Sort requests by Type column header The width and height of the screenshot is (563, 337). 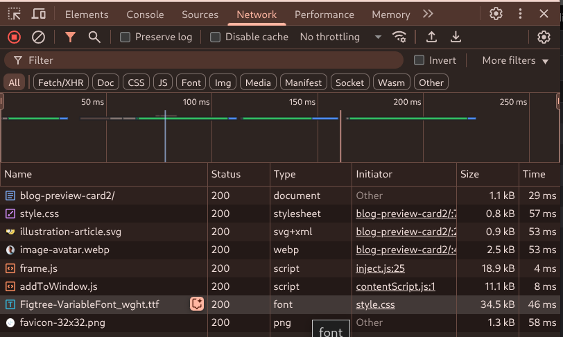[311, 174]
